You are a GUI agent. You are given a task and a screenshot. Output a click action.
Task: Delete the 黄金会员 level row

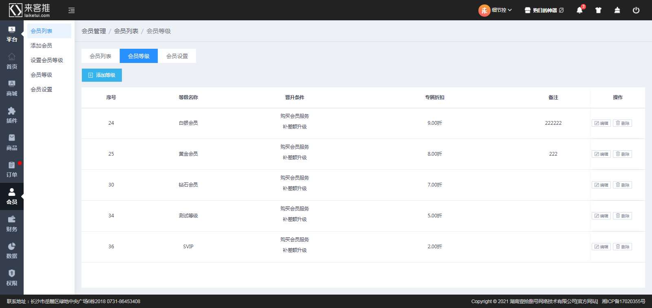pyautogui.click(x=622, y=154)
